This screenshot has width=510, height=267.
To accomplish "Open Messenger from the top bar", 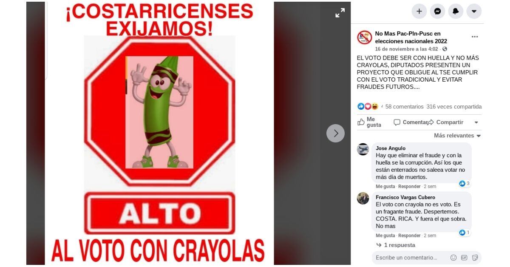I will [x=437, y=11].
